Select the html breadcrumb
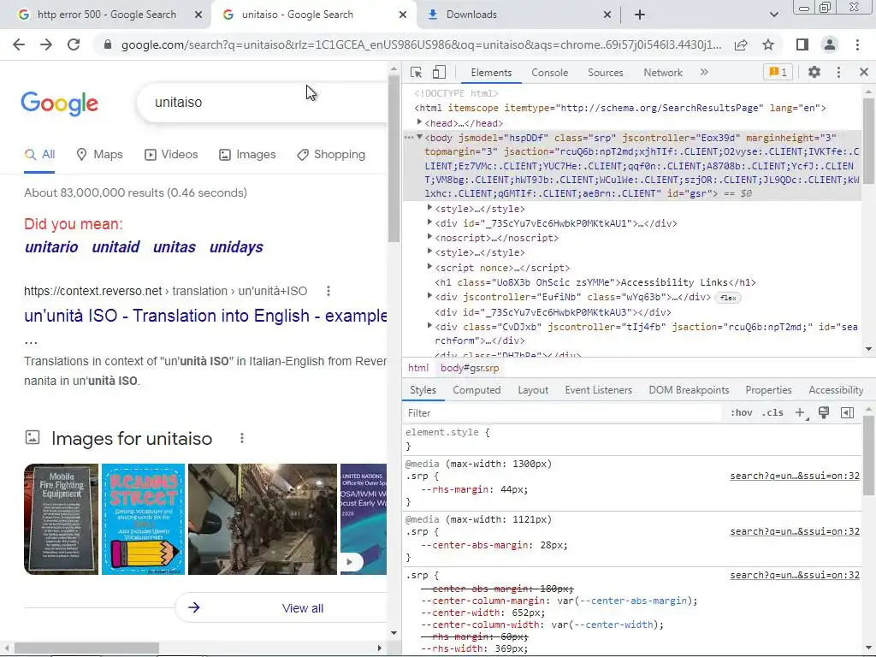876x657 pixels. coord(417,368)
